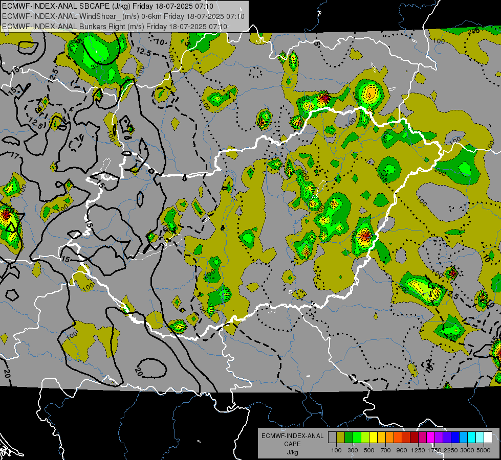Screen dimensions: 501x460
Task: Click the yellow-green legend swatch
Action: (365, 438)
